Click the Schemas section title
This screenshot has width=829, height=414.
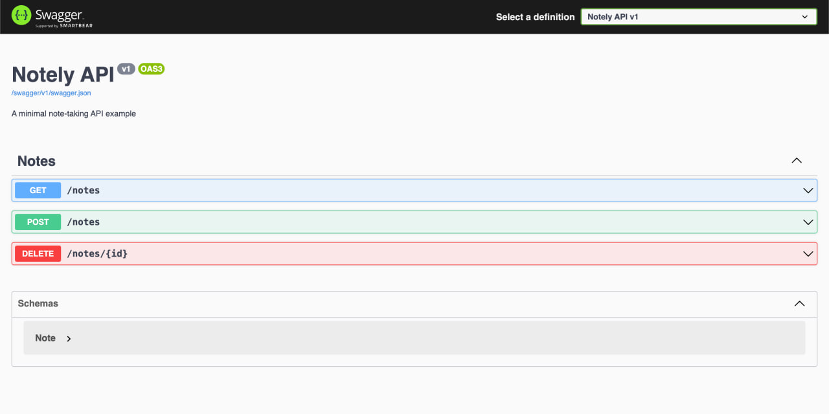point(38,303)
